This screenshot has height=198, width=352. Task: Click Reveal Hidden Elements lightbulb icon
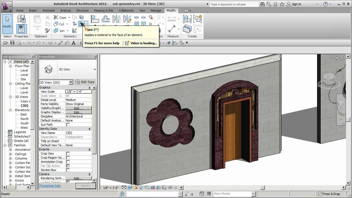[x=176, y=188]
